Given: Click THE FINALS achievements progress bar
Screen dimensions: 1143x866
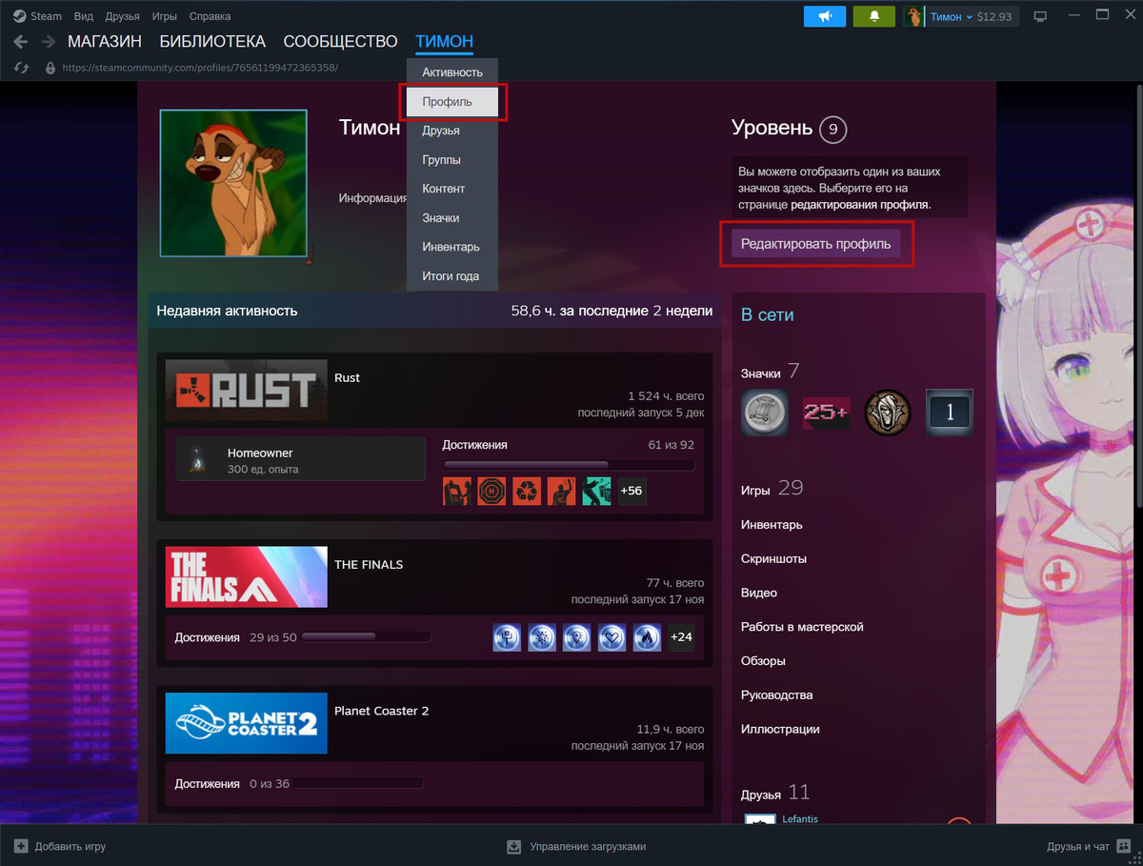Looking at the screenshot, I should click(367, 637).
